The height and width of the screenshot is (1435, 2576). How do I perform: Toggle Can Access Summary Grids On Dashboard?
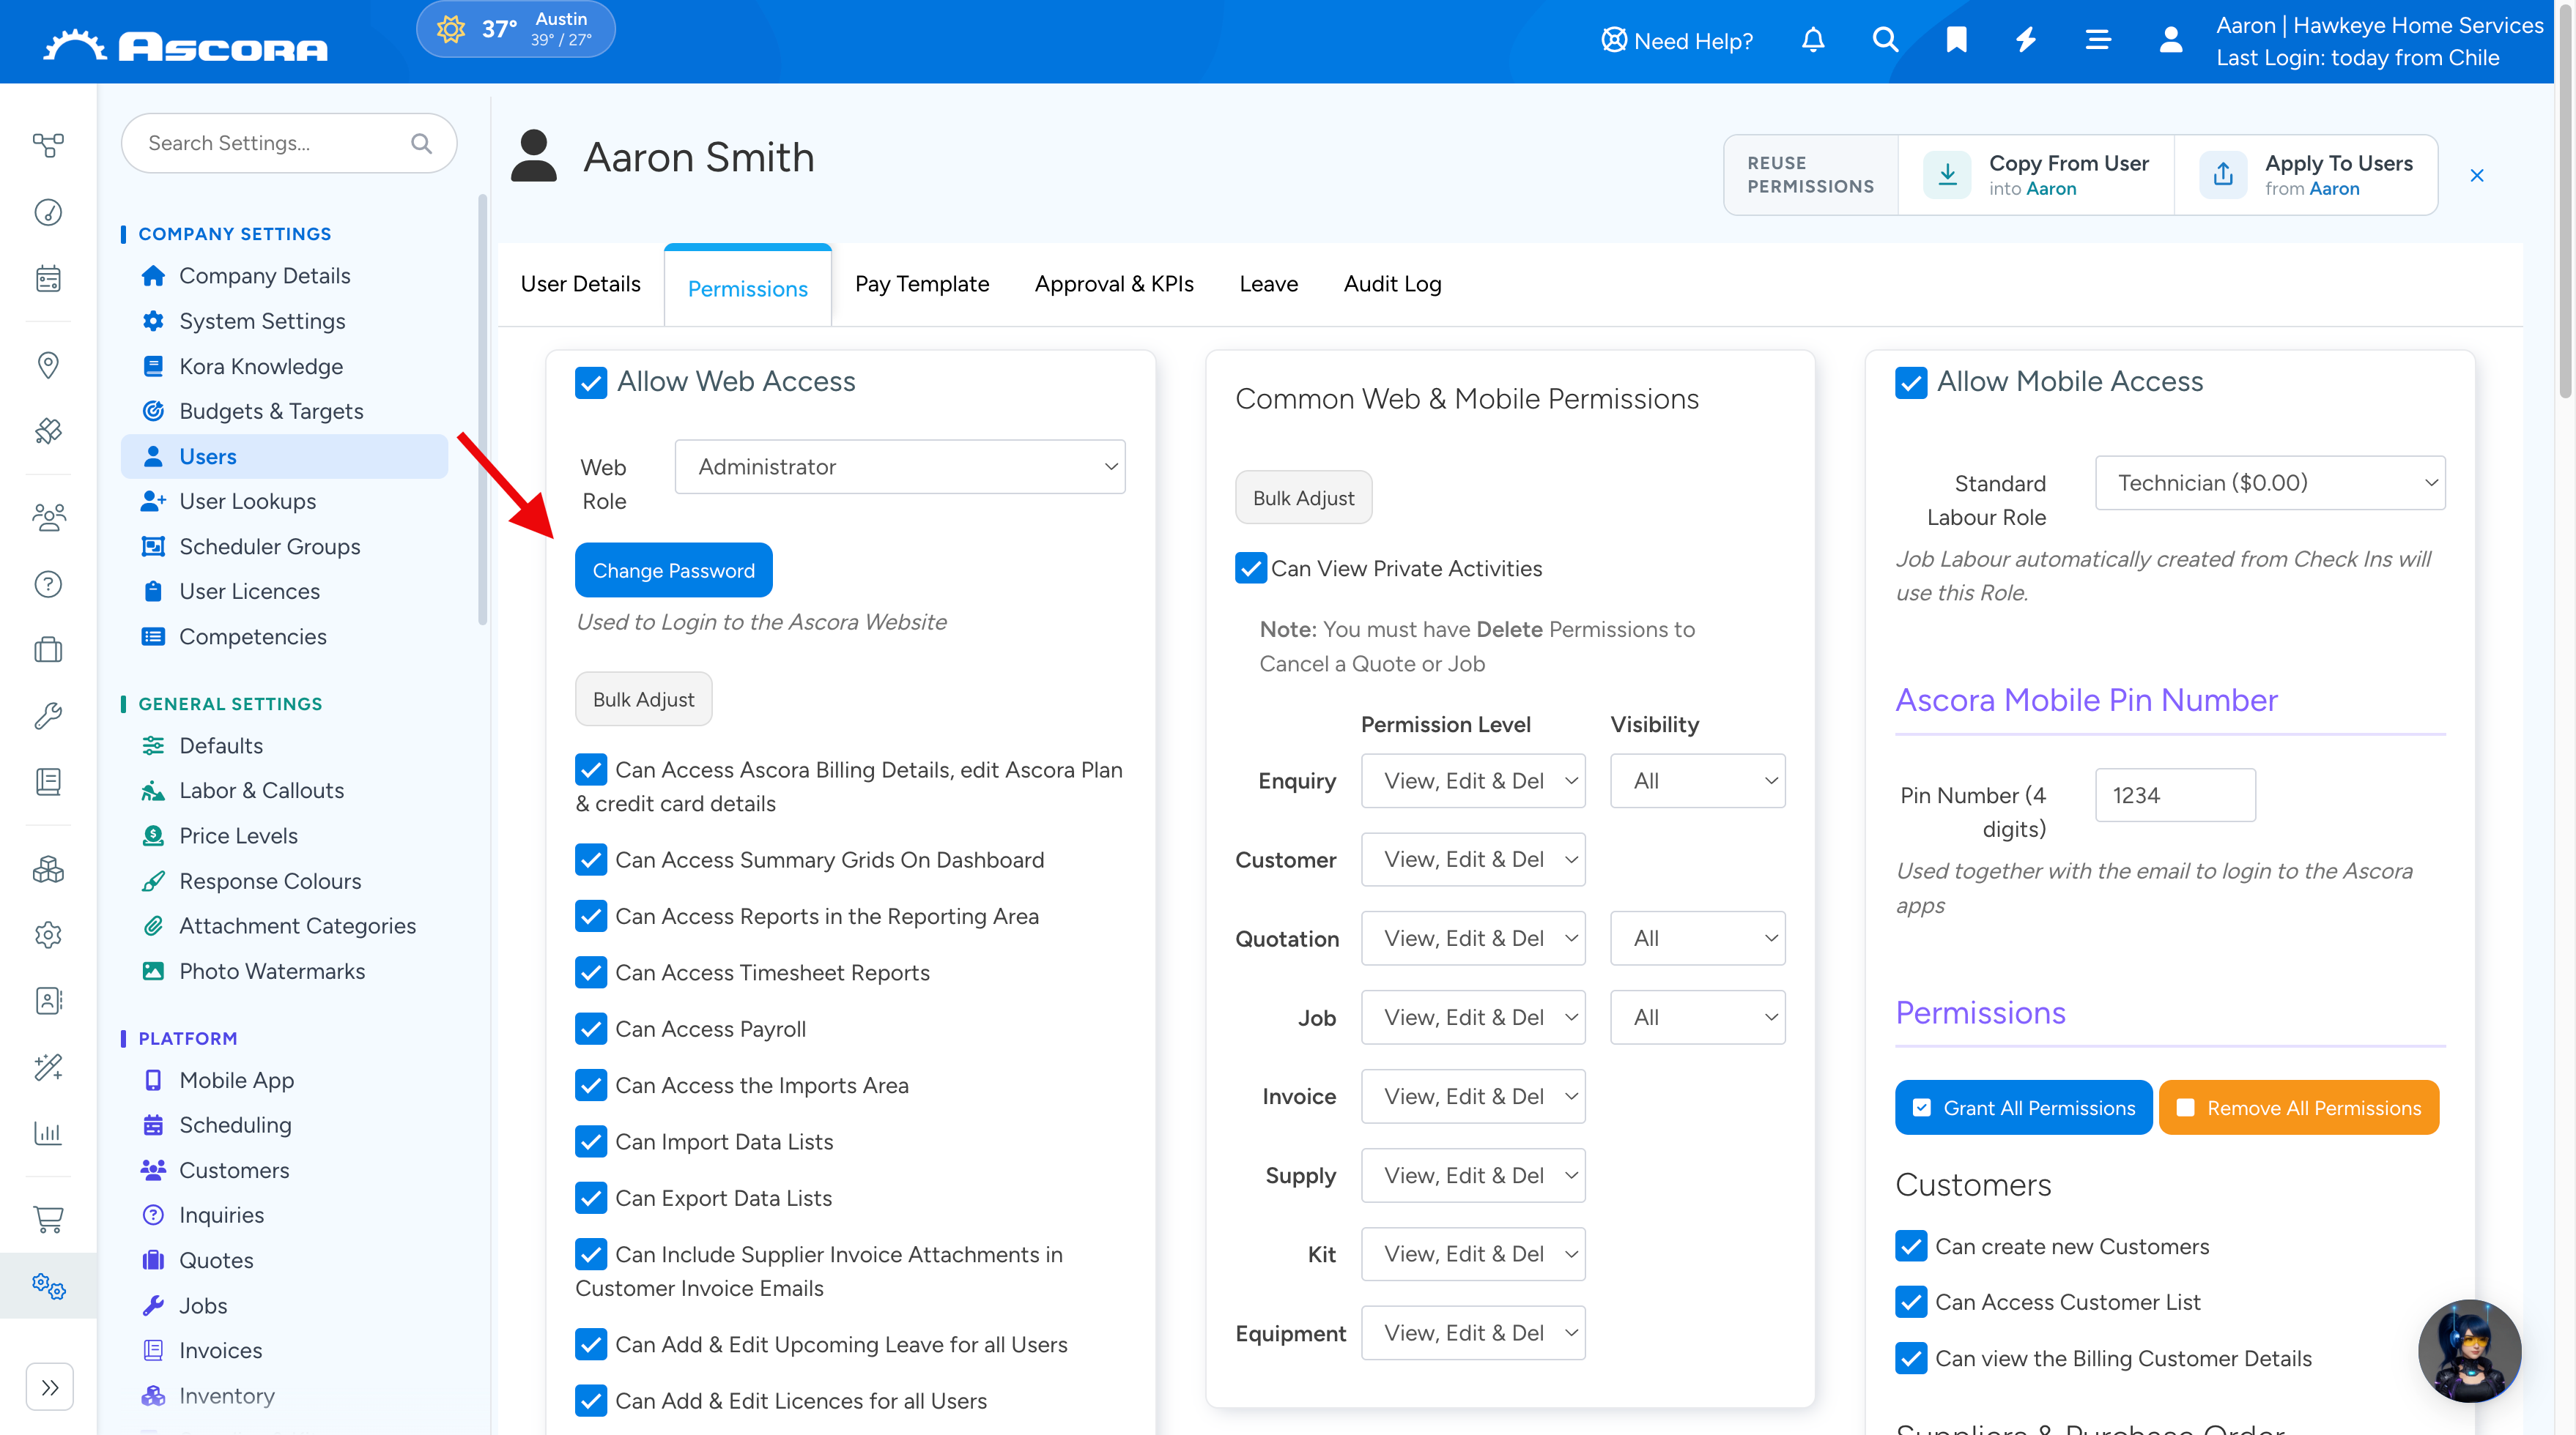(591, 860)
